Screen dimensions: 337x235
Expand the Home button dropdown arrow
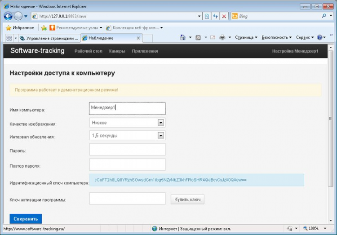190,37
